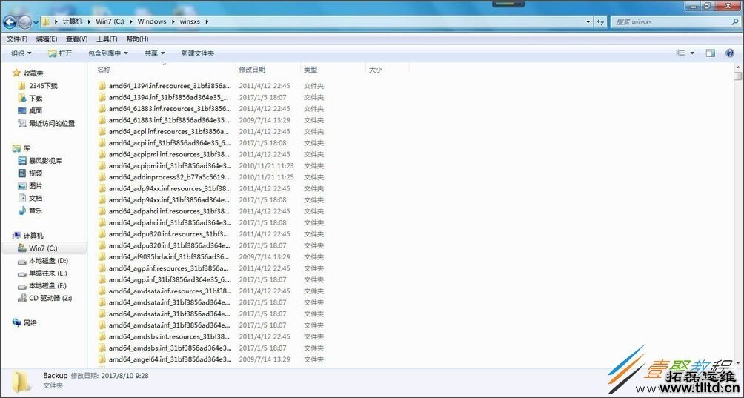The width and height of the screenshot is (744, 398).
Task: Select Windows in address breadcrumb
Action: coord(152,21)
